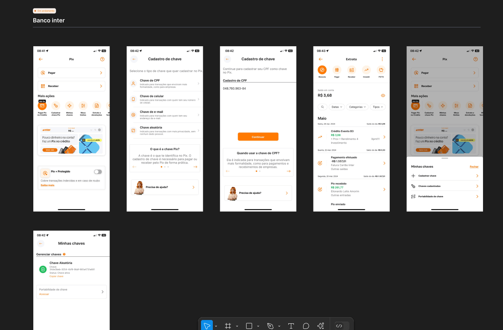Select the Rectangle shape tool
Image resolution: width=503 pixels, height=330 pixels.
[x=249, y=326]
